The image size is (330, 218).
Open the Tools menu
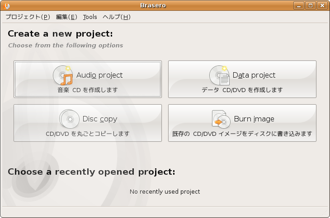pyautogui.click(x=90, y=17)
